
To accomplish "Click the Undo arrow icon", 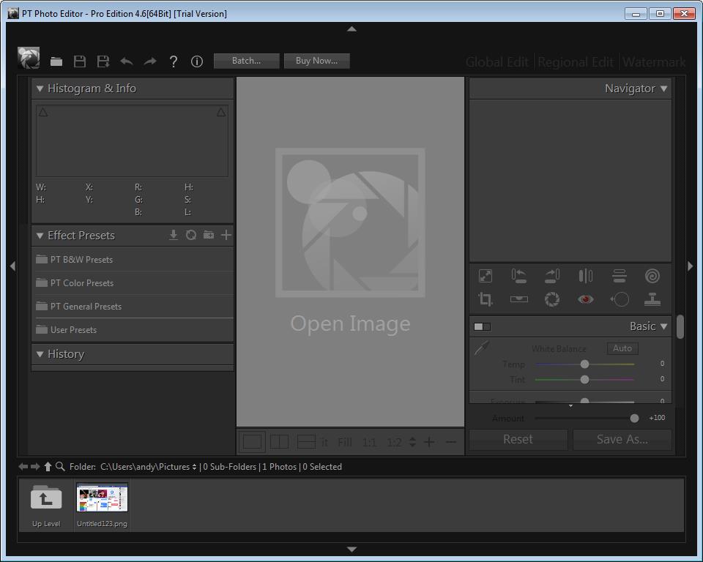I will tap(127, 61).
